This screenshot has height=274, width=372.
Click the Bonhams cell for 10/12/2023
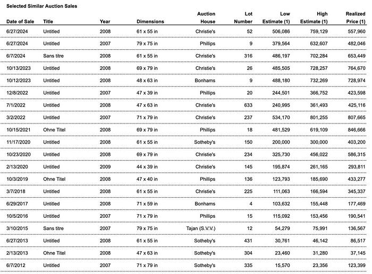point(205,81)
